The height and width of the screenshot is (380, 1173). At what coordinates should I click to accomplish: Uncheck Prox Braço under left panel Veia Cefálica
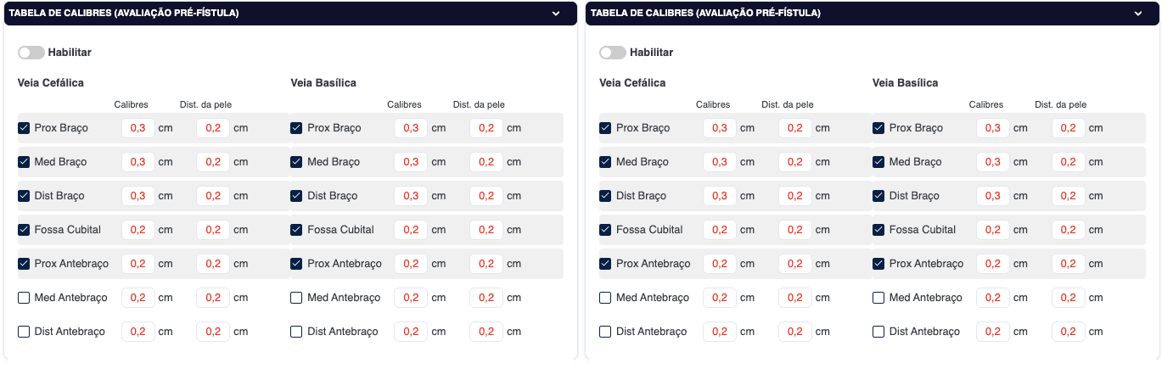[x=24, y=128]
